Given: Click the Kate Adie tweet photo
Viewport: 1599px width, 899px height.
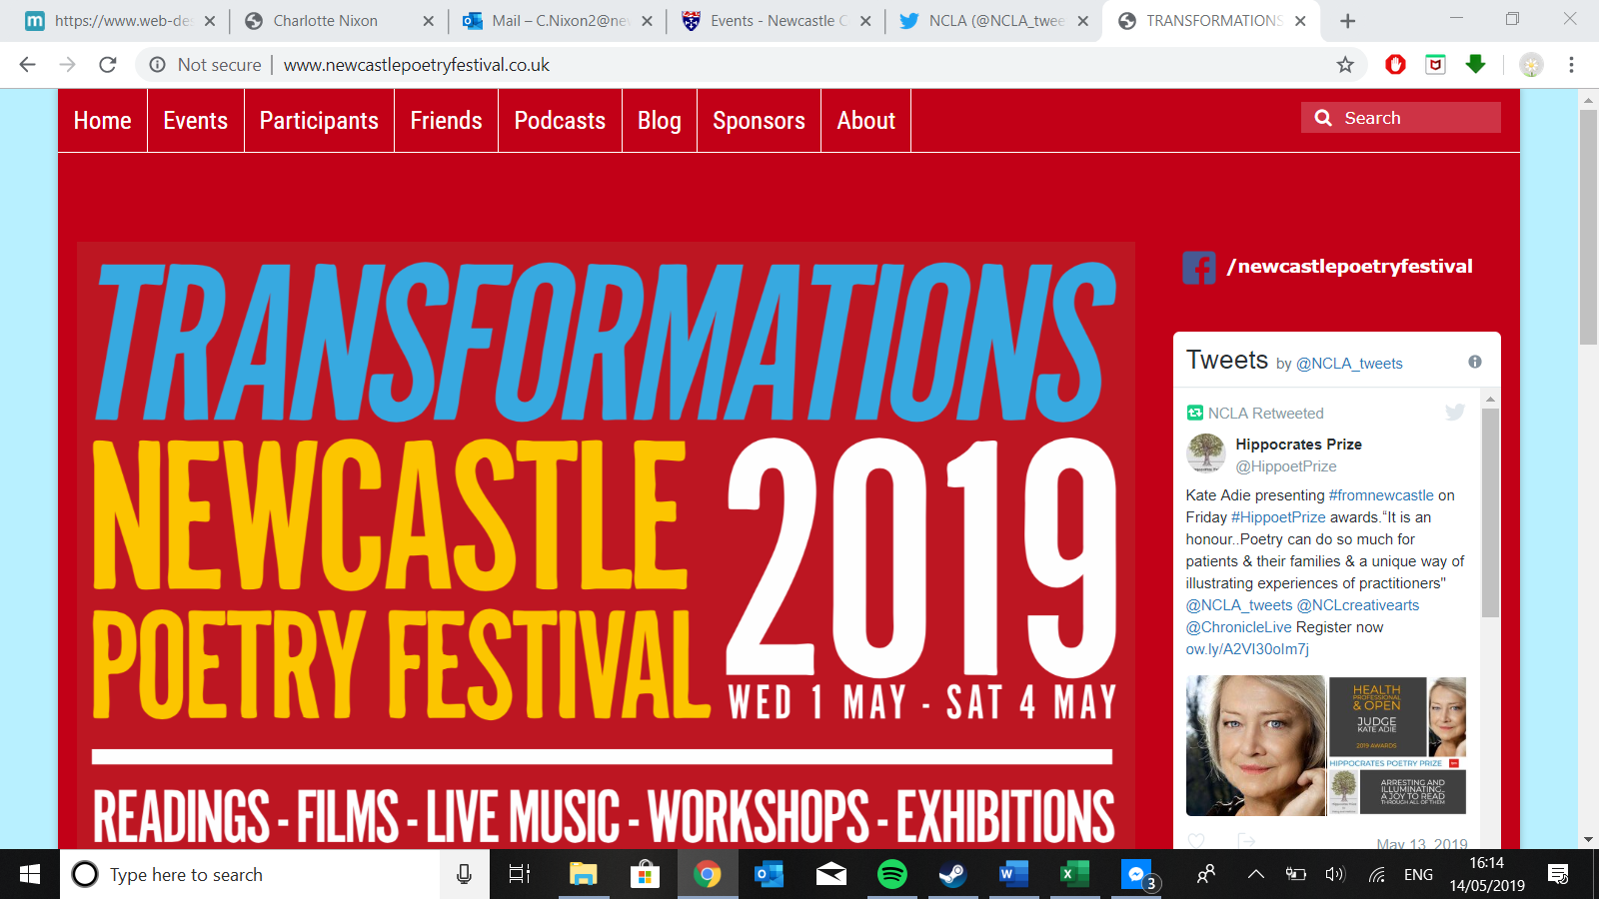Looking at the screenshot, I should [1255, 745].
